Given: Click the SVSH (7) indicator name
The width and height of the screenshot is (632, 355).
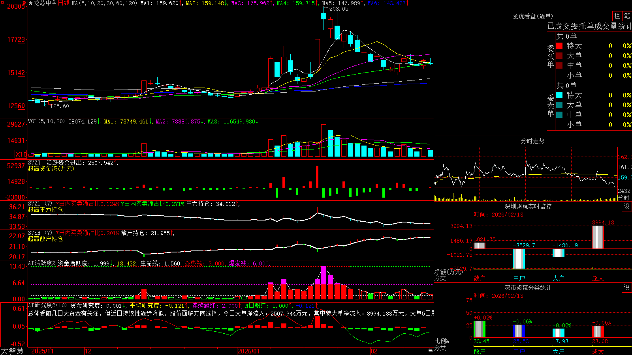Looking at the screenshot, I should click(40, 233).
